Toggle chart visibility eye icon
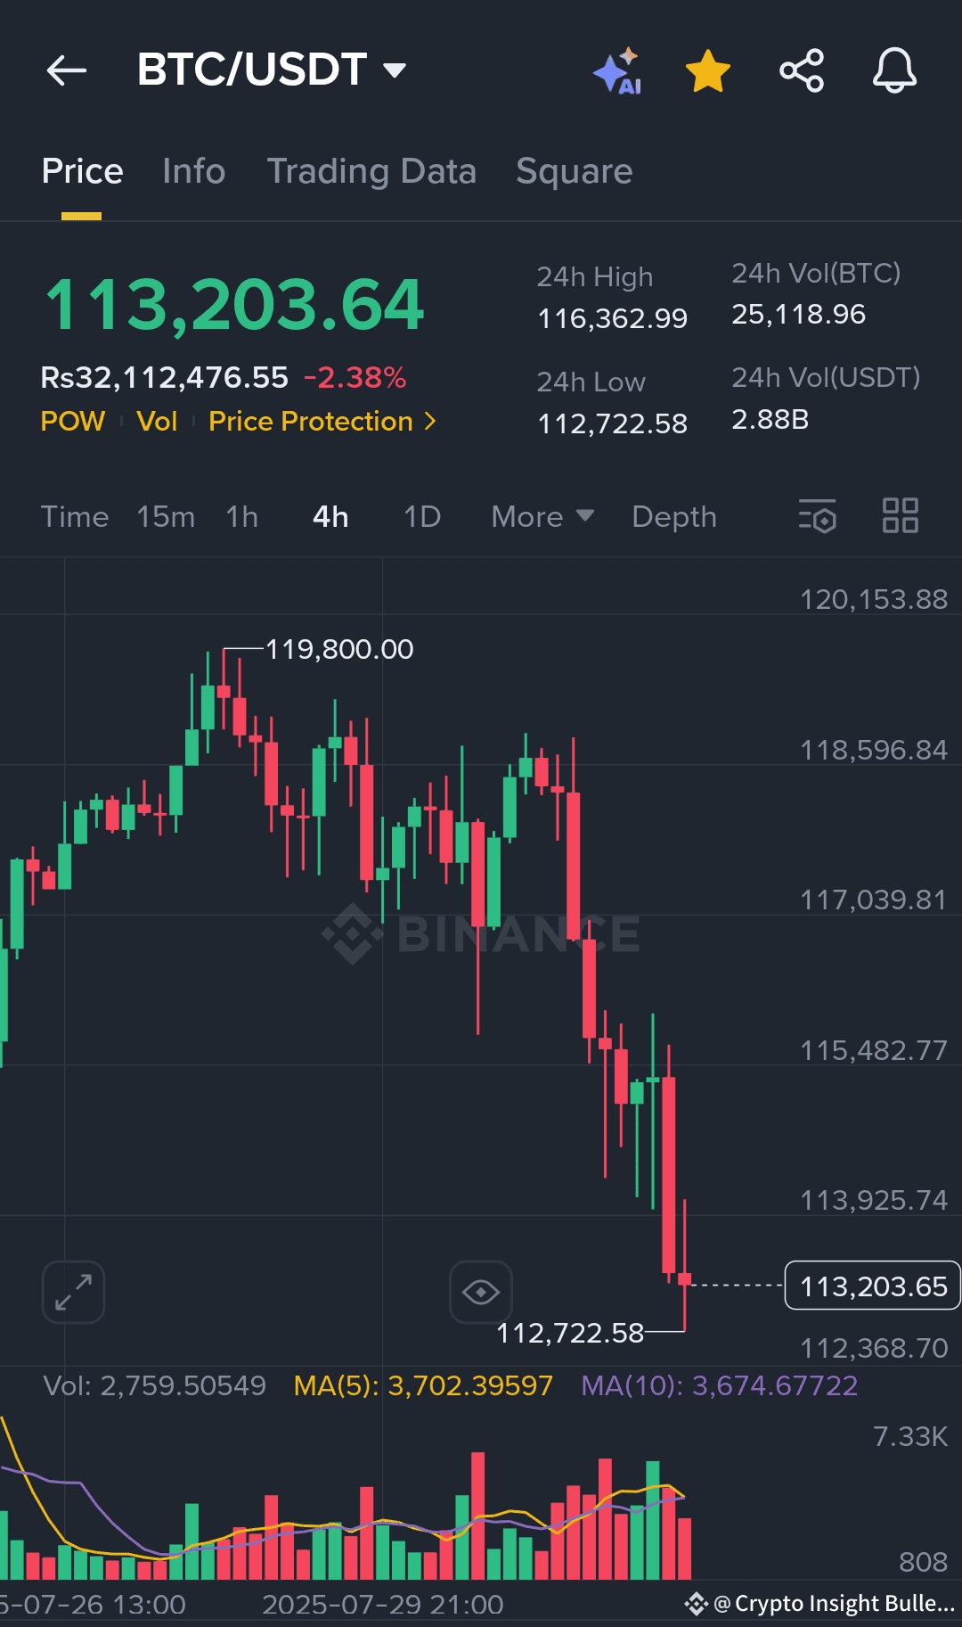The width and height of the screenshot is (962, 1627). (481, 1292)
